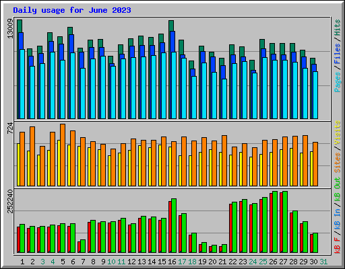Screen dimensions: 345x269
Task: Click day label 7 on the x-axis
Action: click(83, 262)
